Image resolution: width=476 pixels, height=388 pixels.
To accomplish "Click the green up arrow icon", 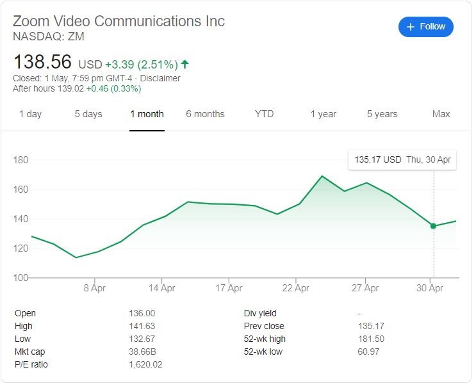I will (x=185, y=64).
